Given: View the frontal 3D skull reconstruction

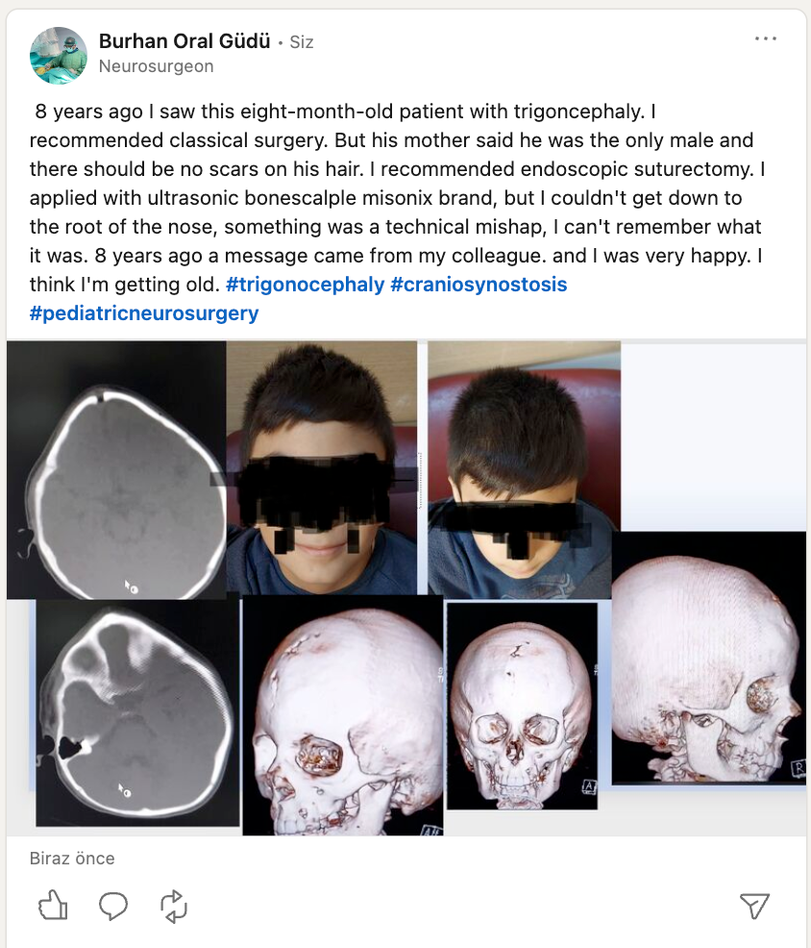Looking at the screenshot, I should pos(522,706).
